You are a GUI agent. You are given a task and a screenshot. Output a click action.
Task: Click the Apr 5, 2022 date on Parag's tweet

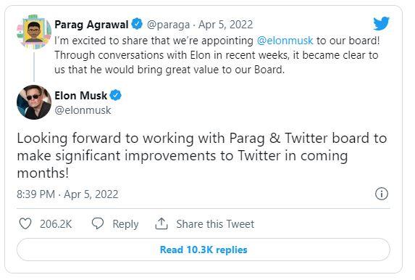pos(225,25)
